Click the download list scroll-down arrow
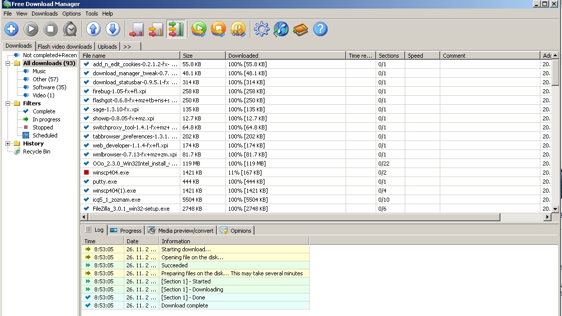Screen dimensions: 562x316 point(555,209)
